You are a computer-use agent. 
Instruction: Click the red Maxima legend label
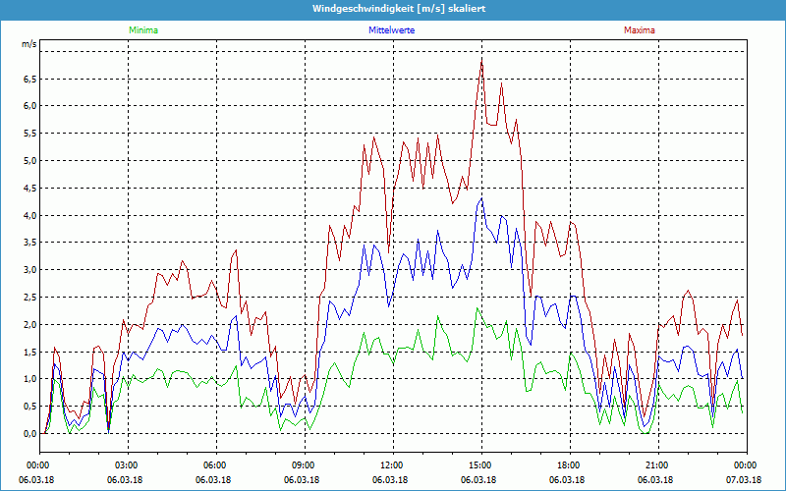[638, 30]
